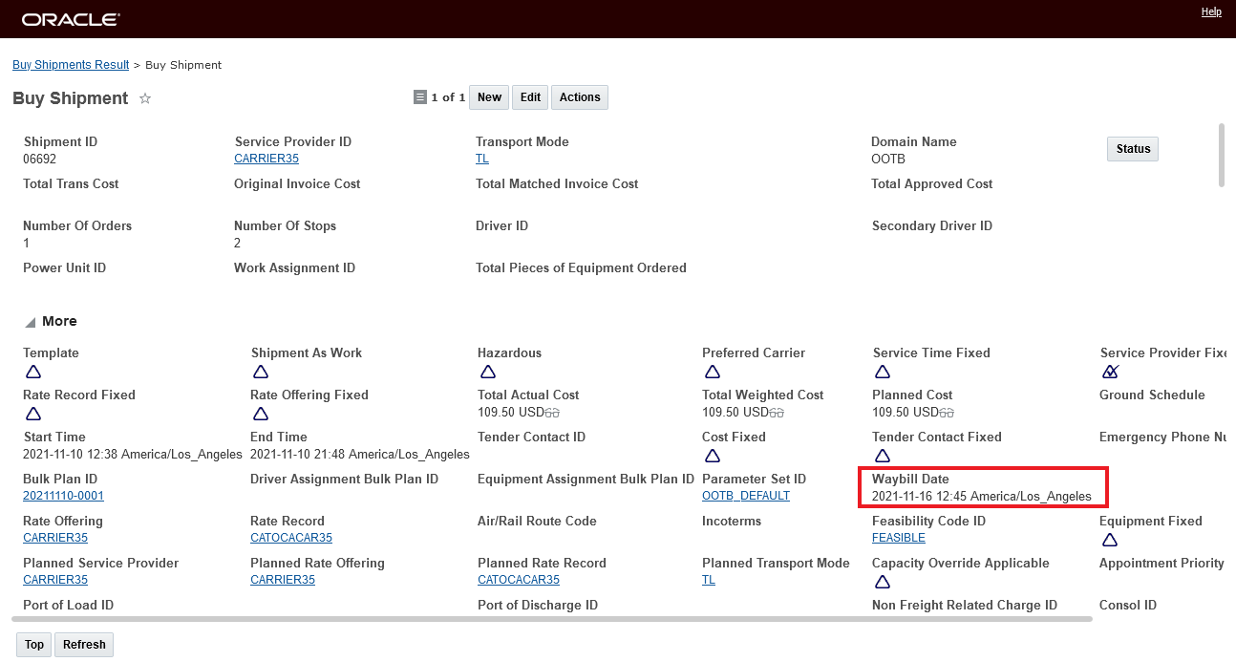Viewport: 1236px width, 662px height.
Task: Toggle the Service Provider Fixed checked indicator
Action: coord(1110,372)
